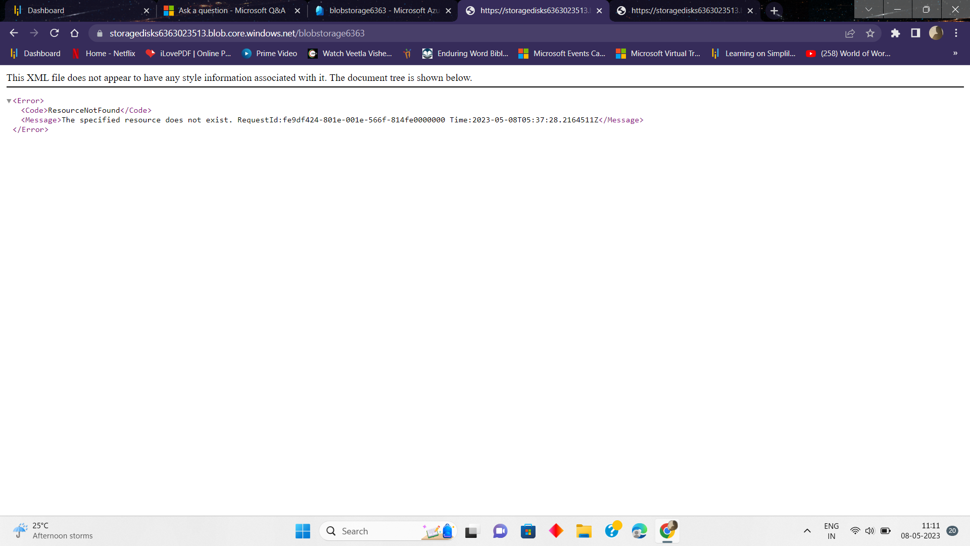Click the user profile avatar
This screenshot has height=546, width=970.
936,33
